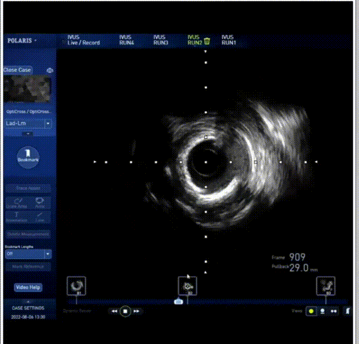Click the print icon beside Close Case
This screenshot has height=344, width=359.
click(50, 70)
